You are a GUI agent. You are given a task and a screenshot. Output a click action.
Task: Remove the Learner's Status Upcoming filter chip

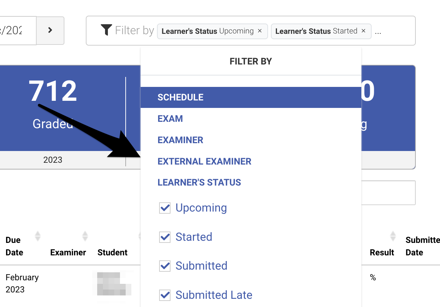[260, 31]
